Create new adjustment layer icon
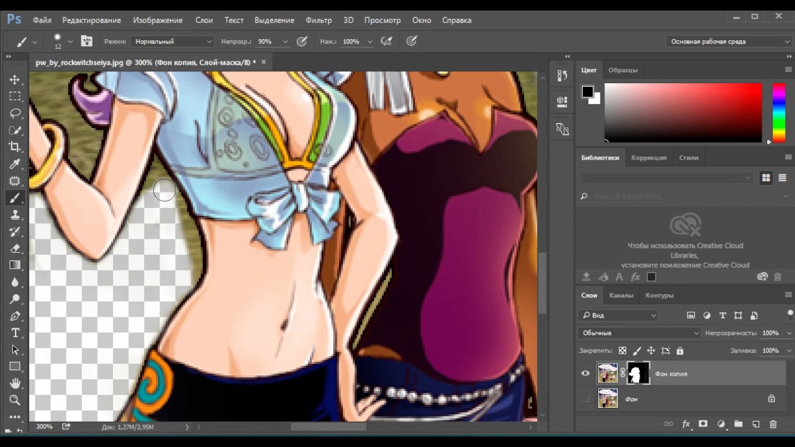The width and height of the screenshot is (795, 447). (721, 424)
